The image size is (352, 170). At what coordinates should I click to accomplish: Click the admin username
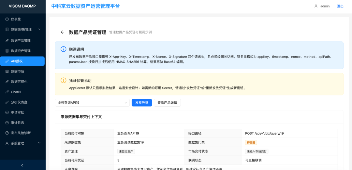coord(325,6)
